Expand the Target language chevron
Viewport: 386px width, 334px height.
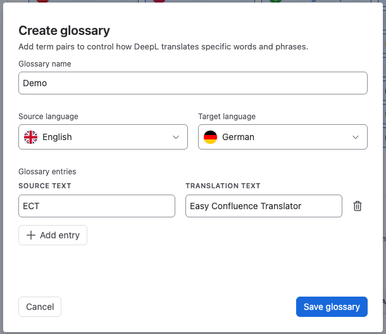pyautogui.click(x=356, y=137)
